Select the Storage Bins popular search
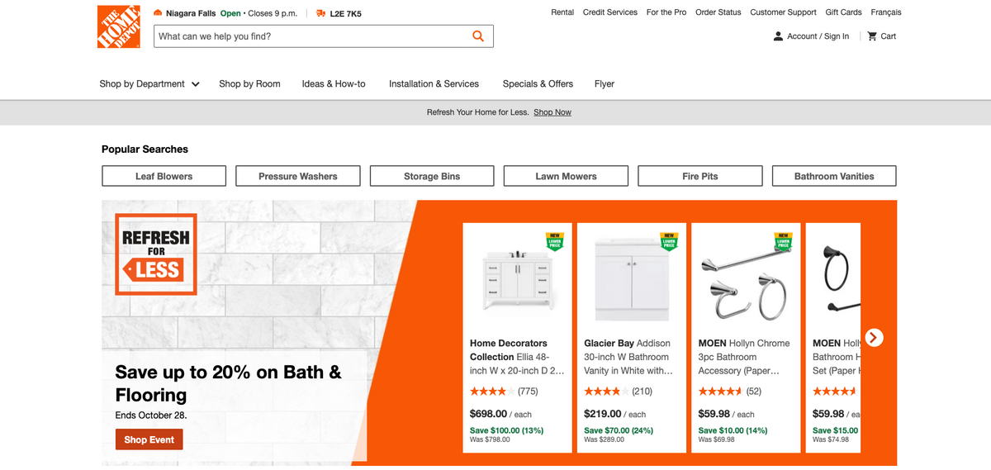 point(432,176)
